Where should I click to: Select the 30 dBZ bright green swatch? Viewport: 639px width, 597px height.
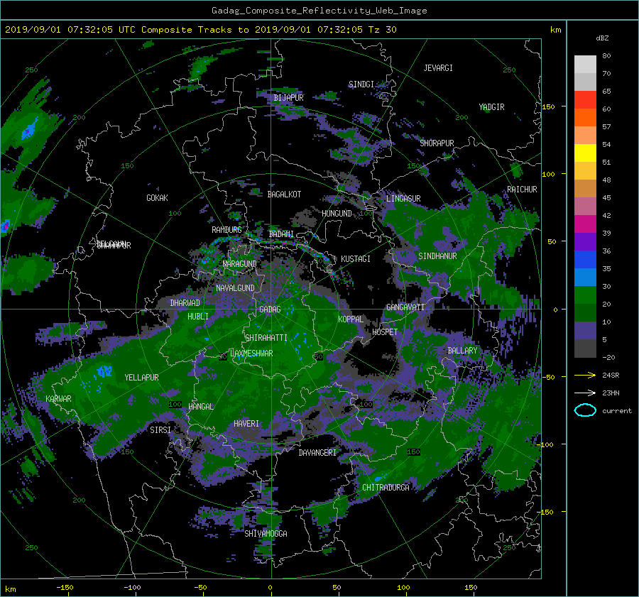pos(585,295)
